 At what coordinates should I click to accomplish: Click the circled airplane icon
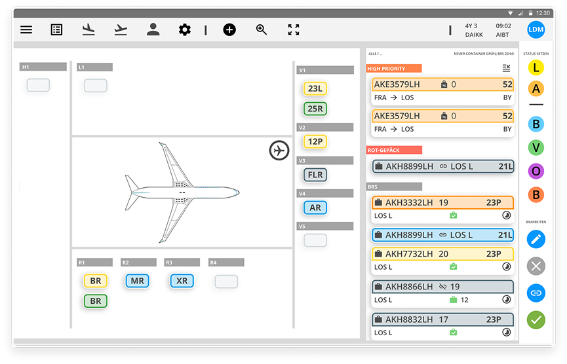click(279, 150)
